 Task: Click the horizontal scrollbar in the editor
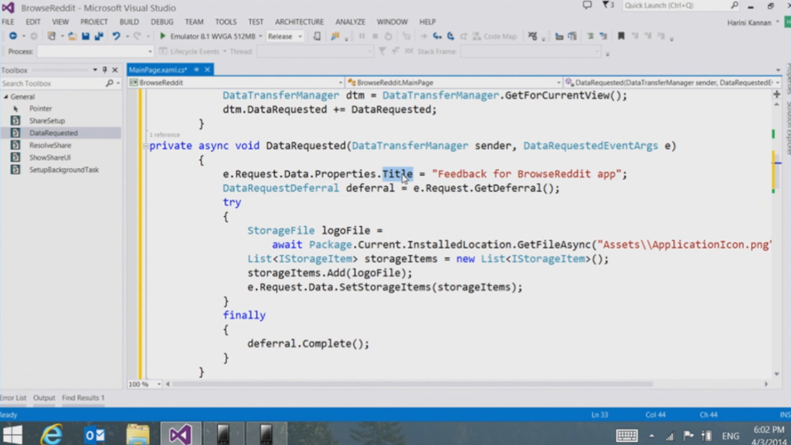click(x=412, y=384)
